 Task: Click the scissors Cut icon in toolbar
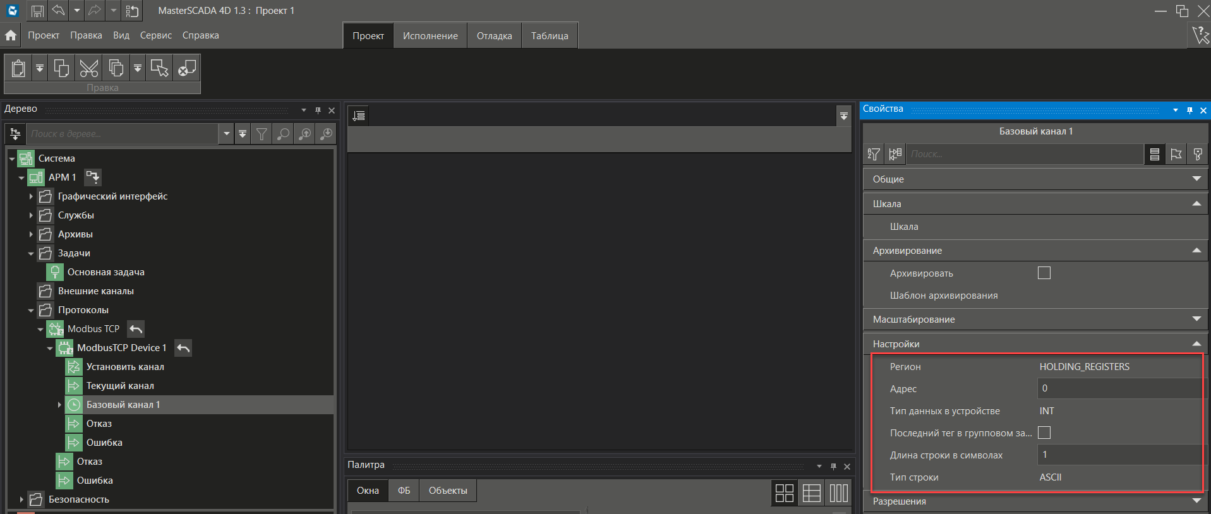pyautogui.click(x=88, y=68)
